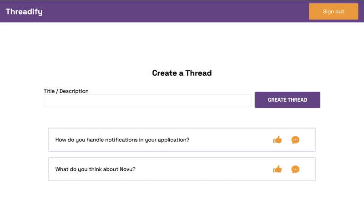The width and height of the screenshot is (364, 202).
Task: Click the 'Title / Description' label
Action: pyautogui.click(x=66, y=91)
